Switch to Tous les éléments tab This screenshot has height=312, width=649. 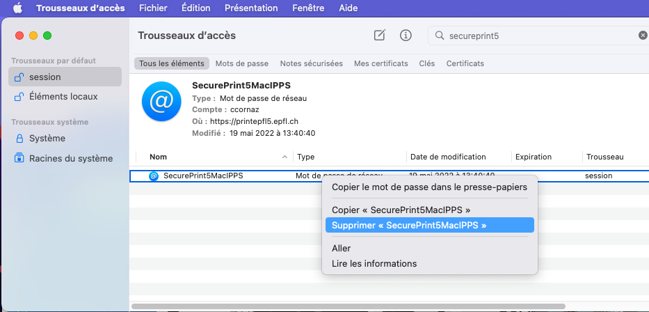pos(171,63)
